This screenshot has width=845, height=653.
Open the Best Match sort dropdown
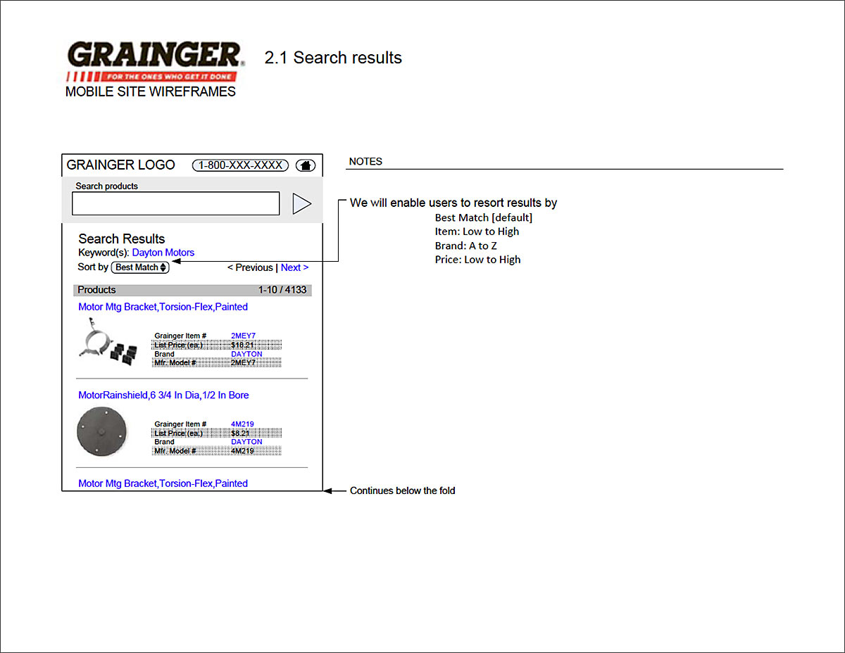point(140,267)
